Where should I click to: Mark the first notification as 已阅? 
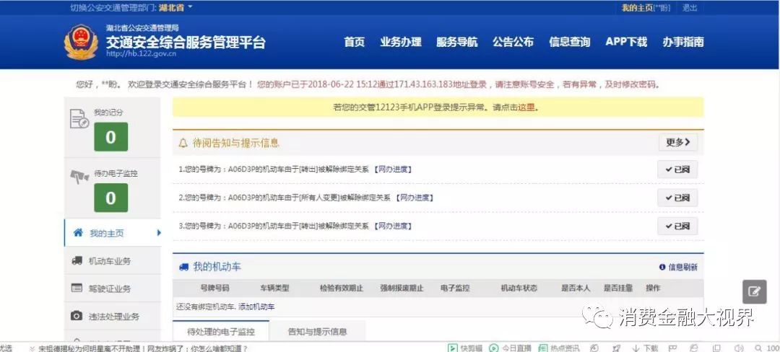[677, 170]
